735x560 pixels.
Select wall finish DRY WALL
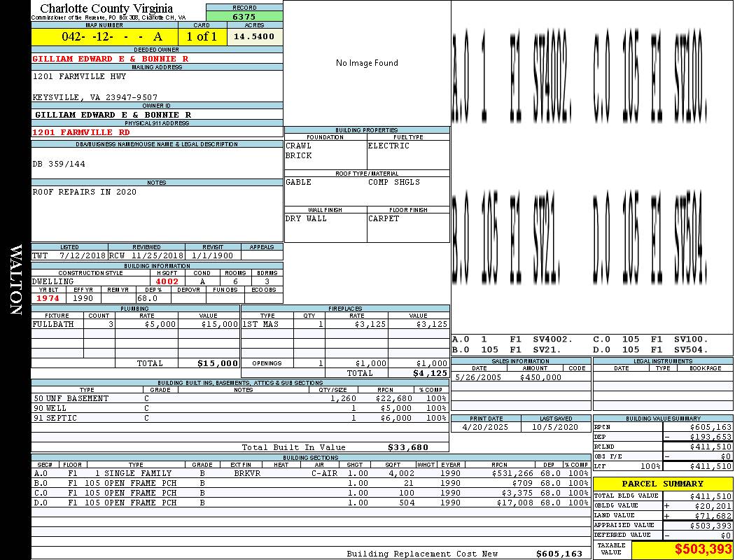coord(306,218)
